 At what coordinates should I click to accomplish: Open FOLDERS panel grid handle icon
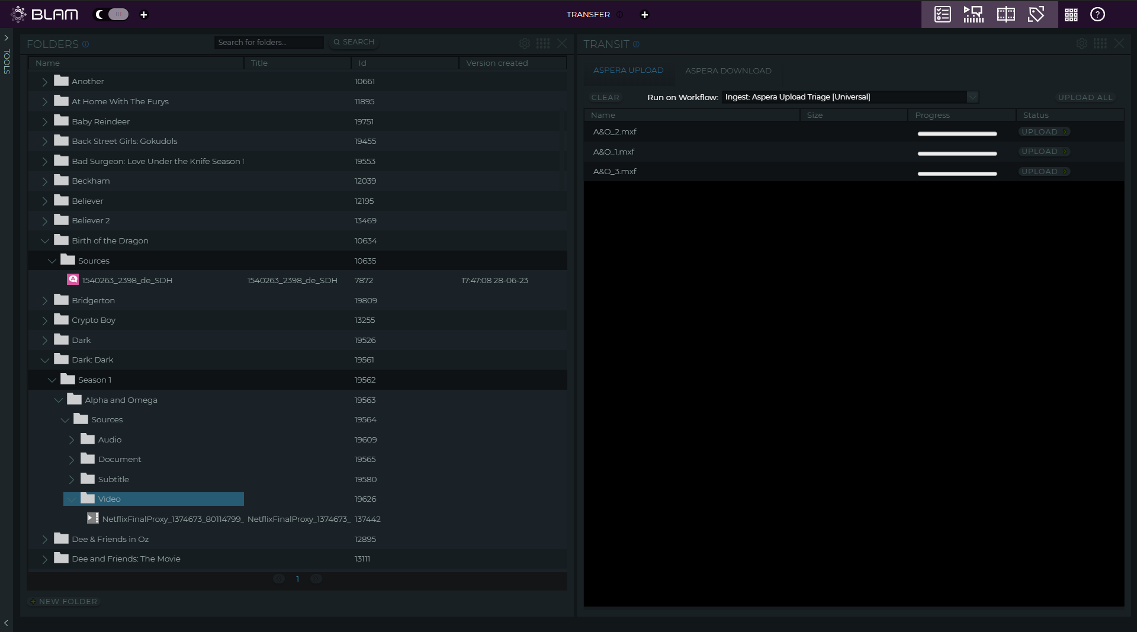[543, 43]
